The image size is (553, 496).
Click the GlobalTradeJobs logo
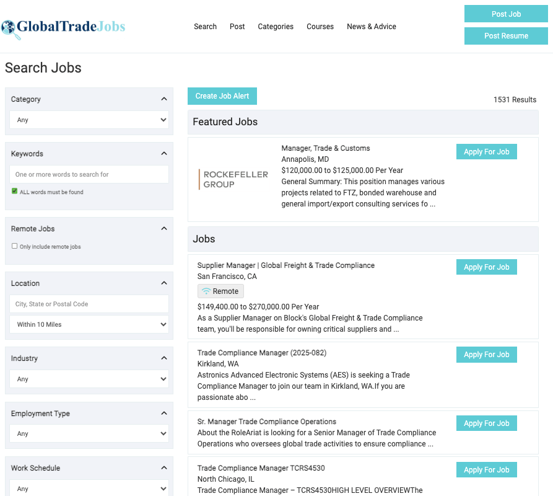(63, 29)
